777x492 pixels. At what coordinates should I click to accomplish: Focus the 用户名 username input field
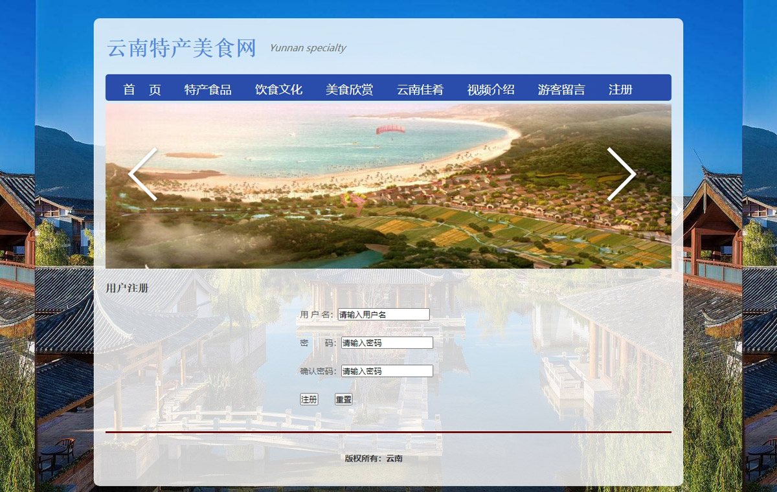(x=383, y=314)
